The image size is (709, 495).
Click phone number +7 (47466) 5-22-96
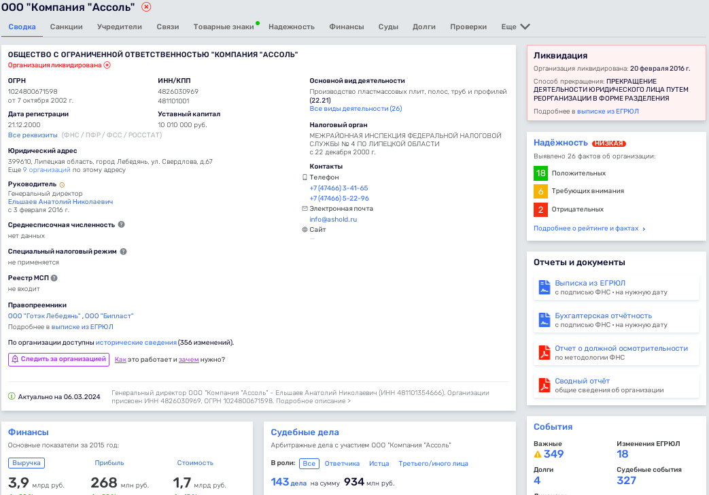tap(339, 198)
